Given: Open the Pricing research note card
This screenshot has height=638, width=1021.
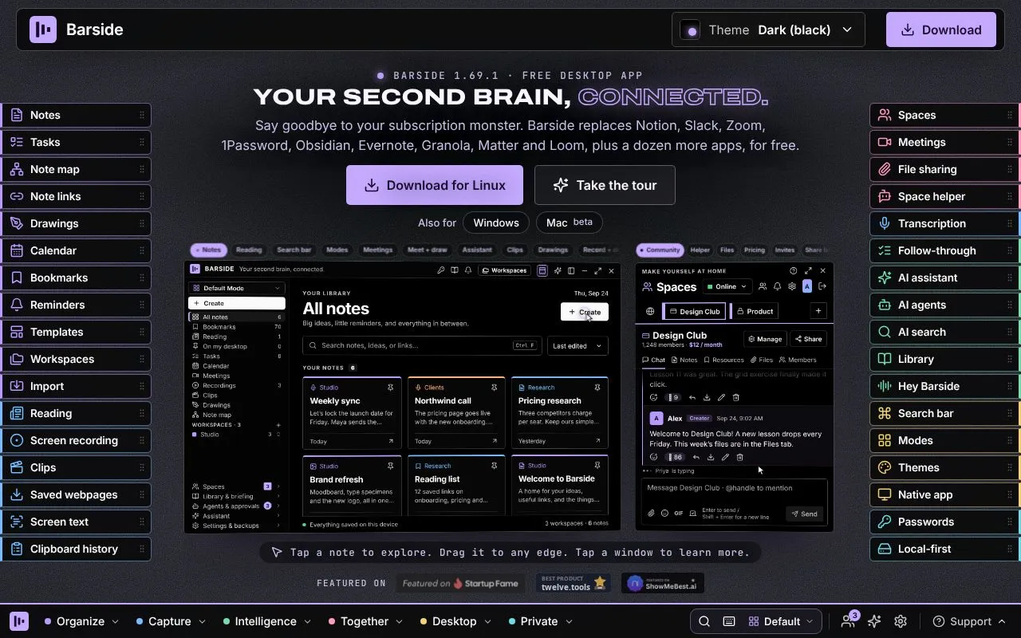Looking at the screenshot, I should point(560,412).
